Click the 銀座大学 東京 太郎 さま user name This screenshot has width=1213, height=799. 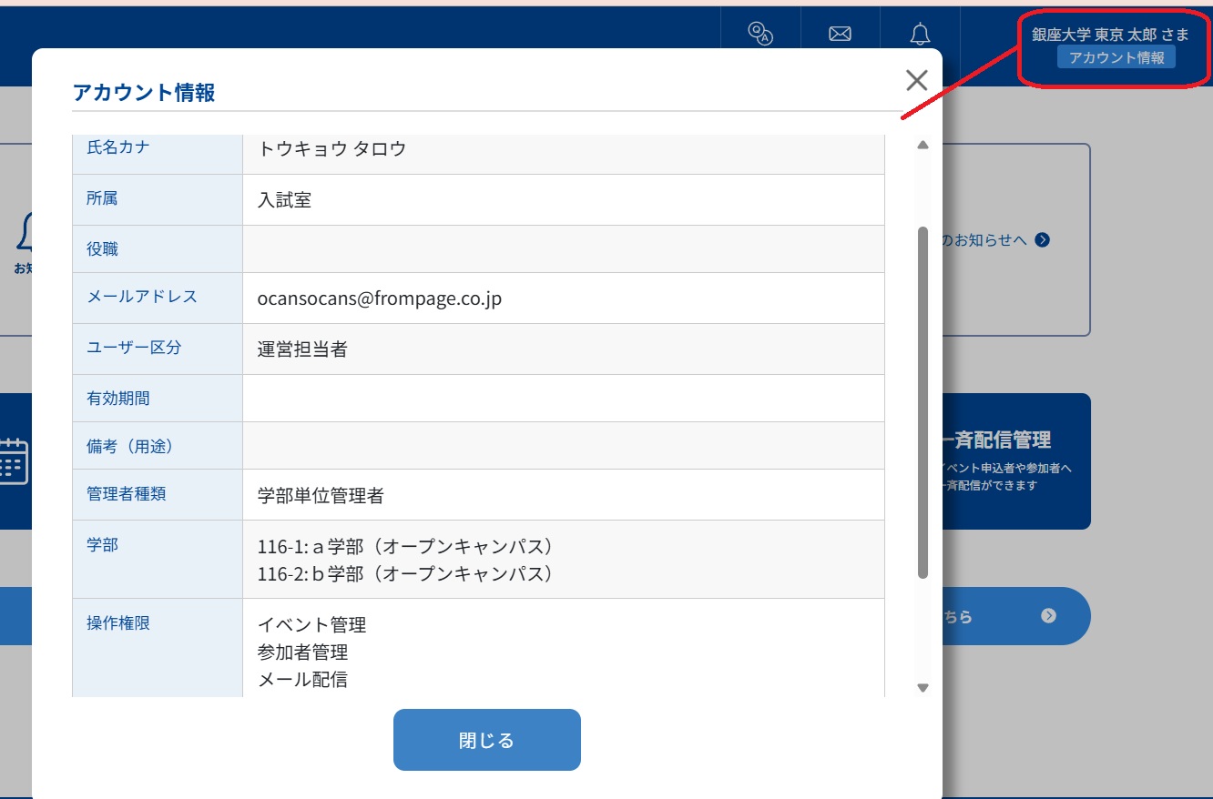(x=1110, y=34)
